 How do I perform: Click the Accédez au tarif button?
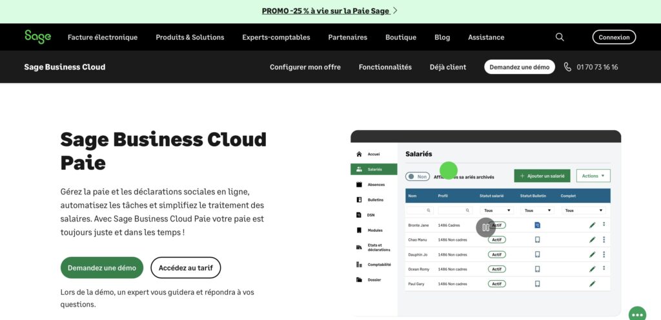185,267
